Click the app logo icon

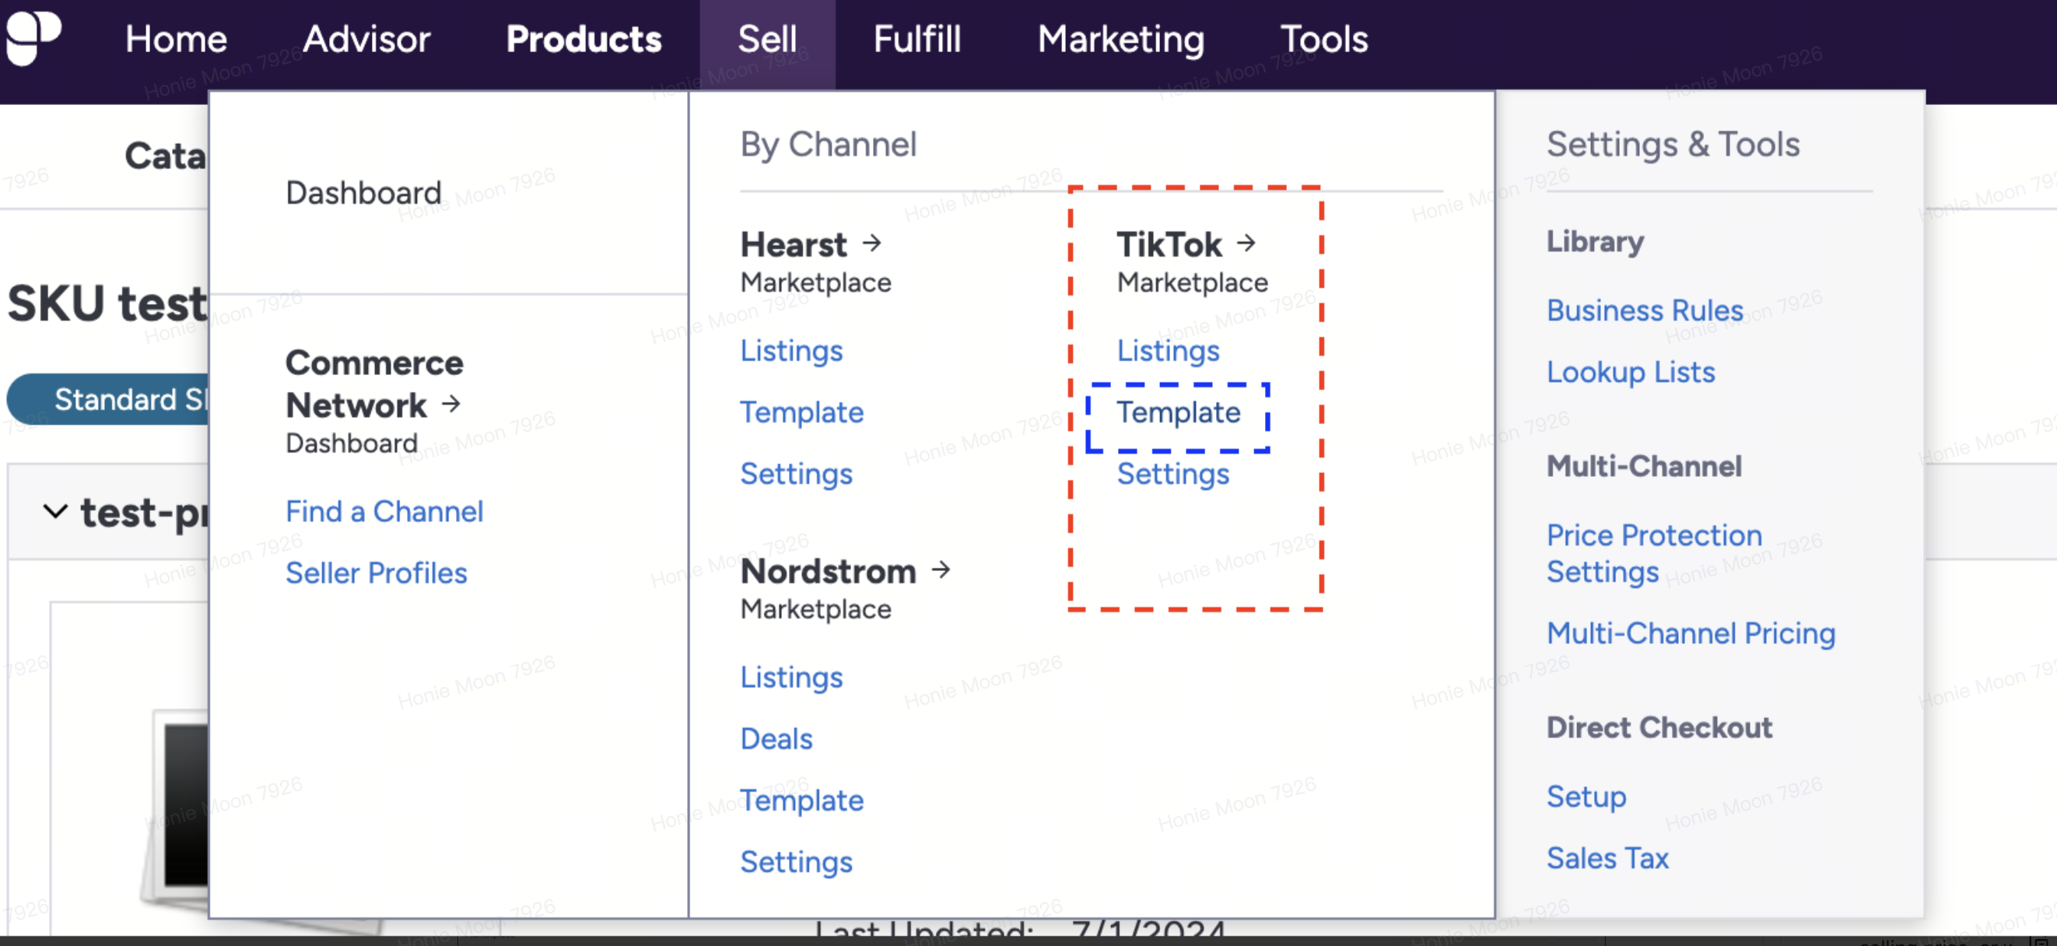pyautogui.click(x=33, y=37)
